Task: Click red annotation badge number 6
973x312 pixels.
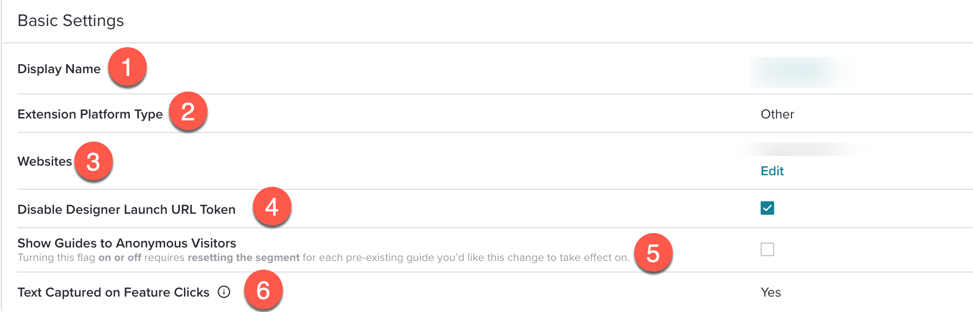Action: (x=263, y=290)
